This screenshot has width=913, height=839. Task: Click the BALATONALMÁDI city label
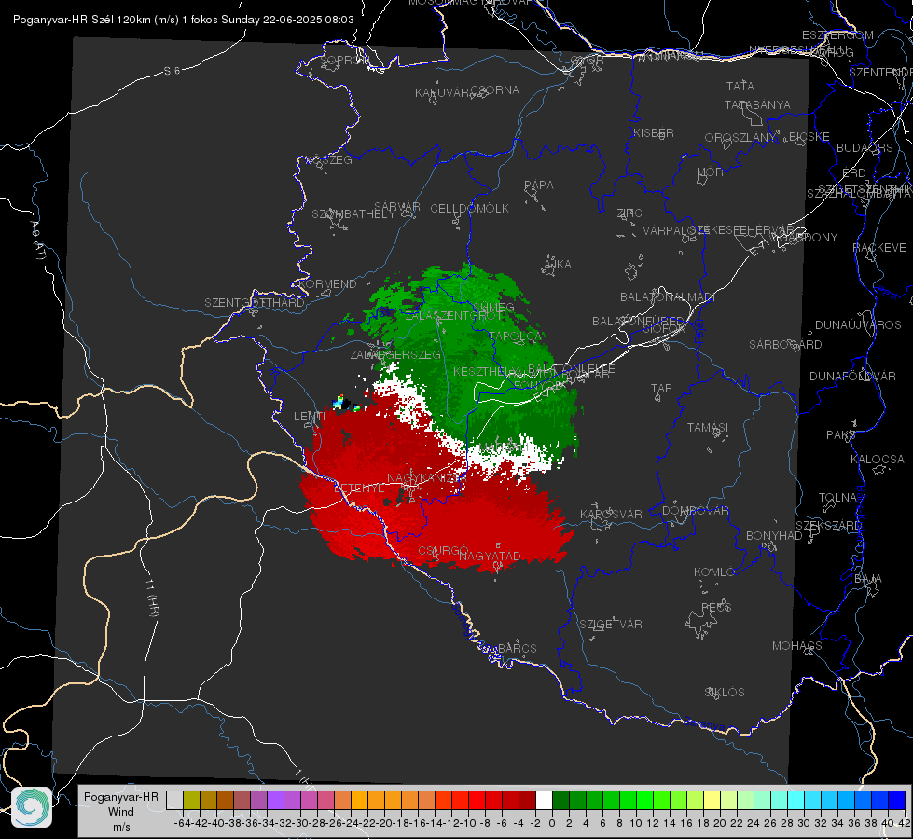tap(668, 297)
